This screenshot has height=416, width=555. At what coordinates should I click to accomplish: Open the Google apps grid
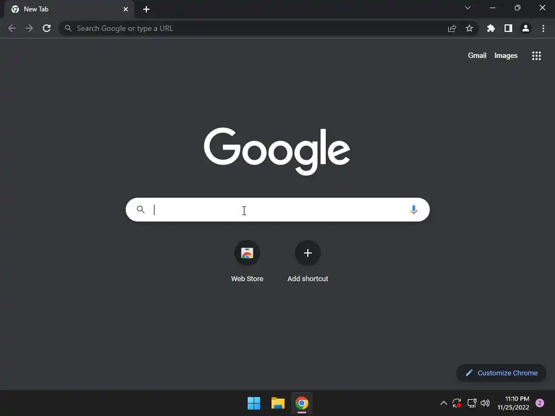(537, 56)
